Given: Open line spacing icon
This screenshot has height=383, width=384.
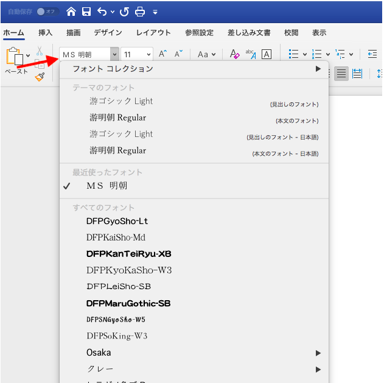Looking at the screenshot, I should pos(379,73).
